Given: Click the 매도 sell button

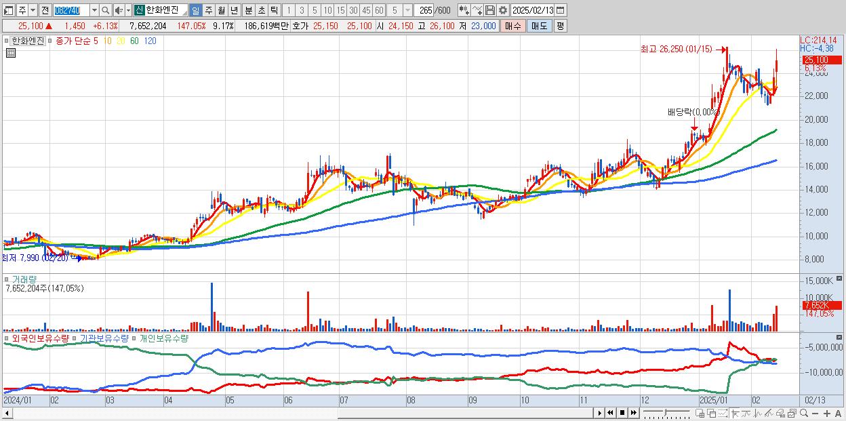Looking at the screenshot, I should [x=539, y=26].
